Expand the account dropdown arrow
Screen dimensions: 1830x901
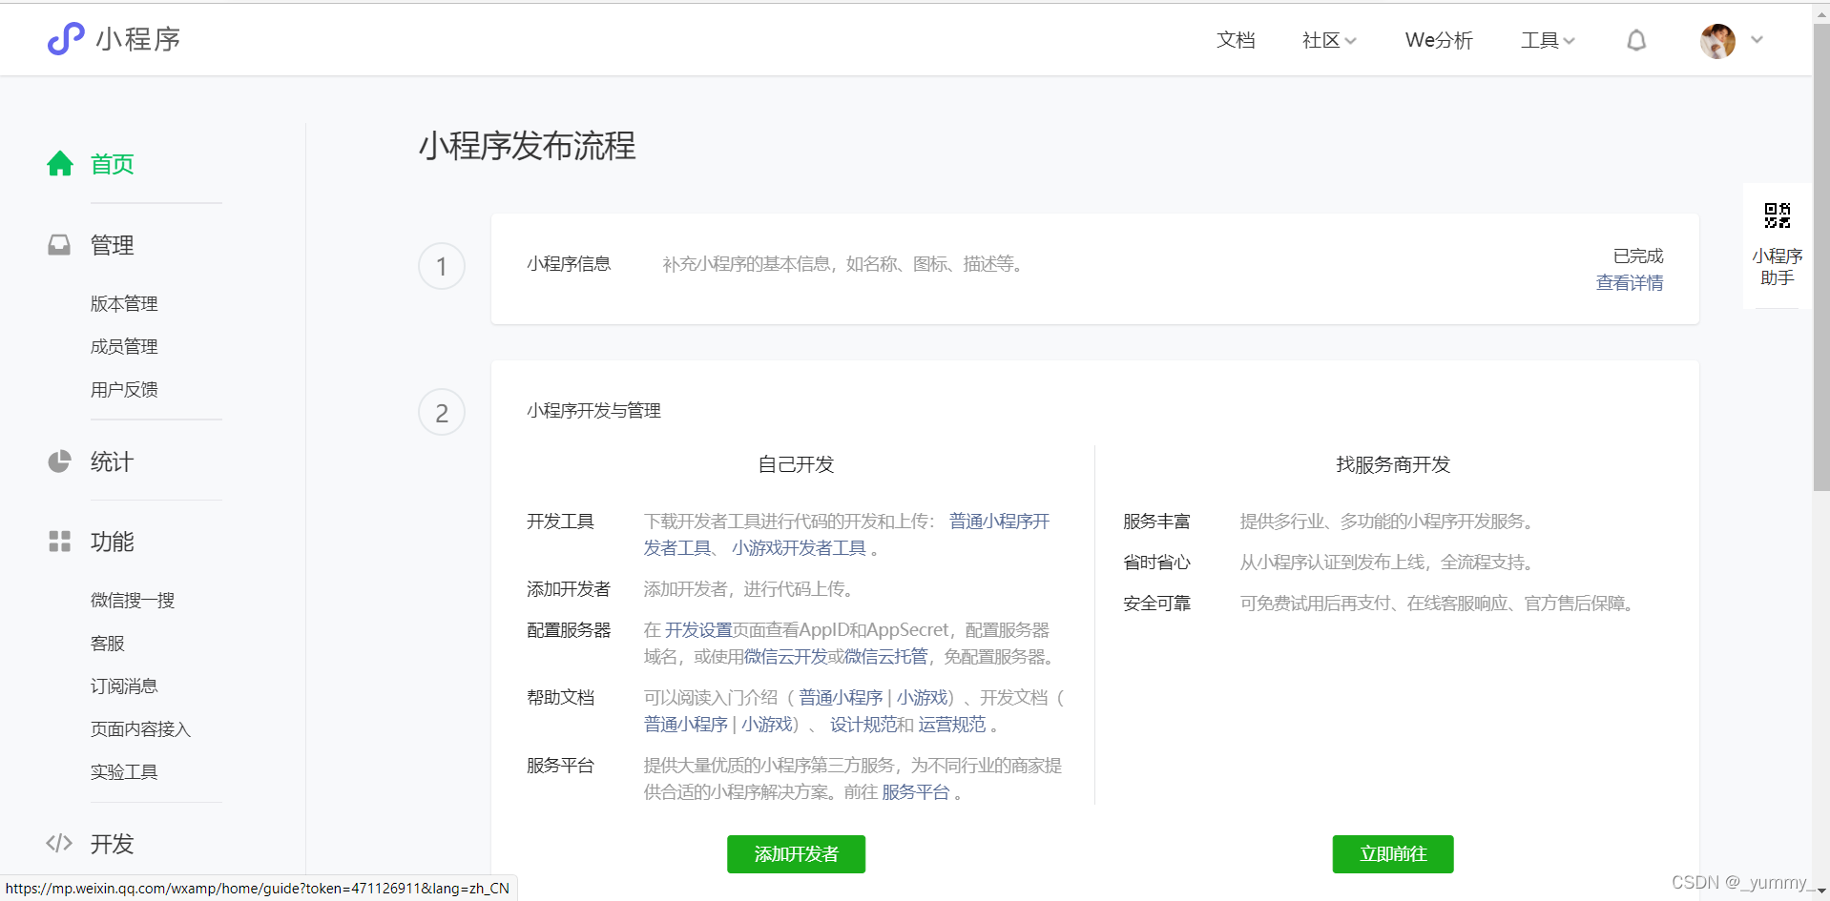pos(1757,40)
